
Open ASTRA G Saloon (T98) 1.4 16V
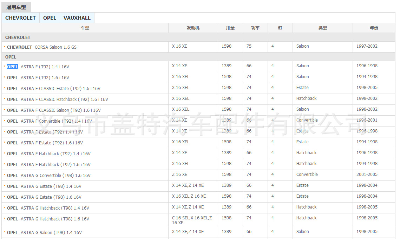click(51, 233)
